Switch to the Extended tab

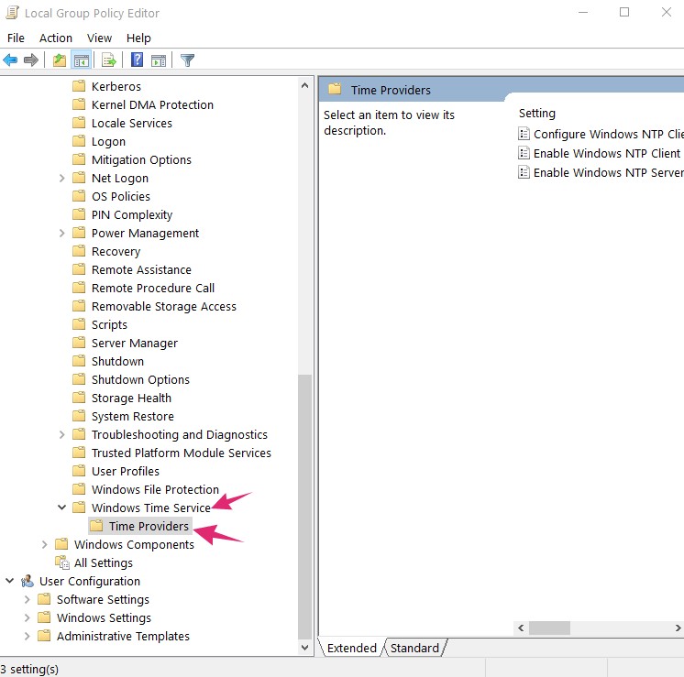coord(351,648)
